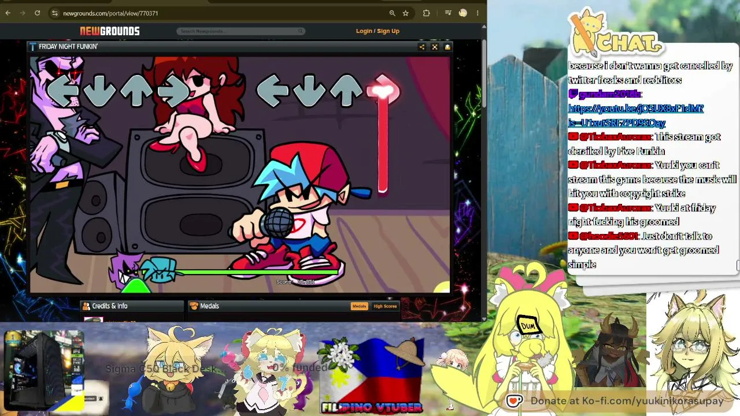Screen dimensions: 740x416
Task: Click the "FILIPINO VTUBER" flag badge
Action: (x=372, y=376)
